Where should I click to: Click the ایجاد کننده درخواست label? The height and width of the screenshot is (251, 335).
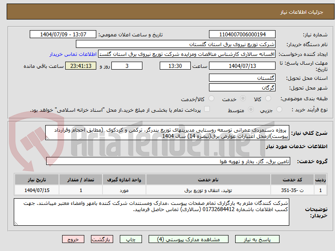pyautogui.click(x=303, y=54)
